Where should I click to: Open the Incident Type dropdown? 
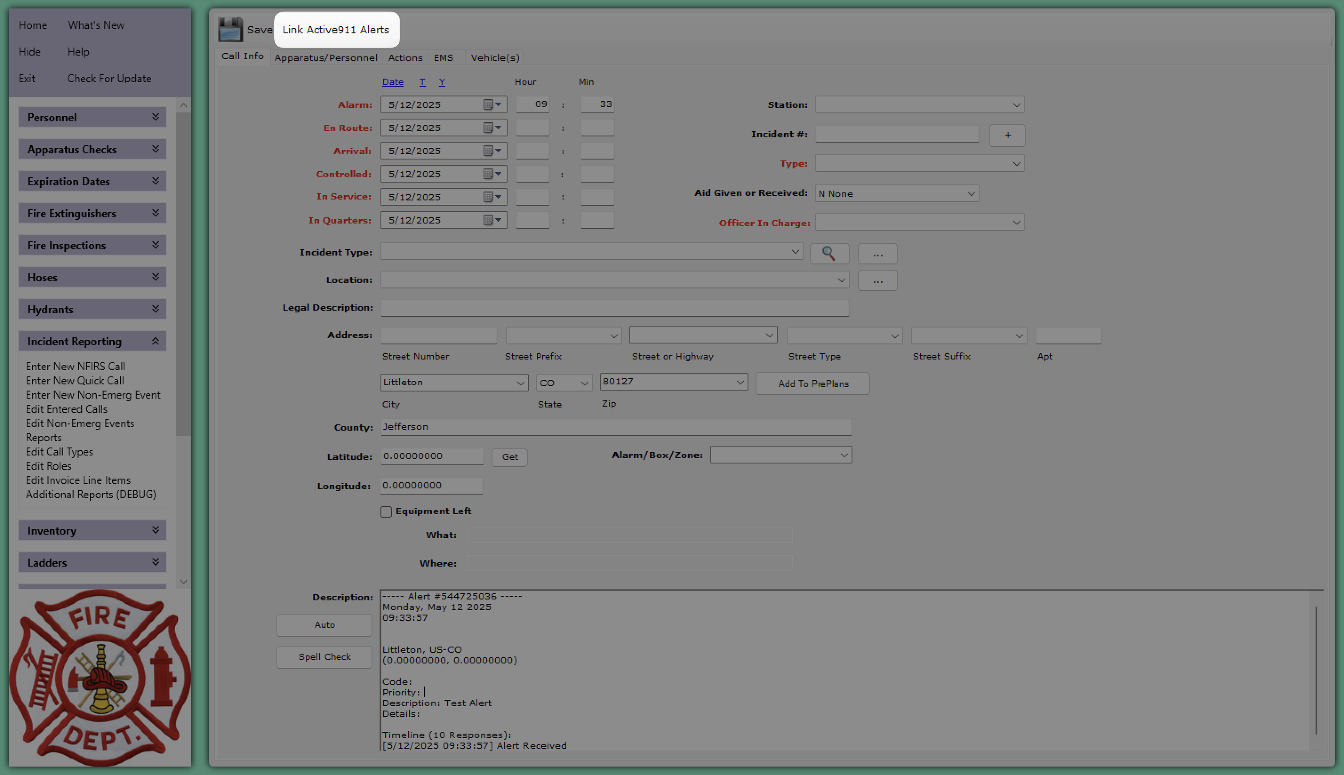pos(592,251)
